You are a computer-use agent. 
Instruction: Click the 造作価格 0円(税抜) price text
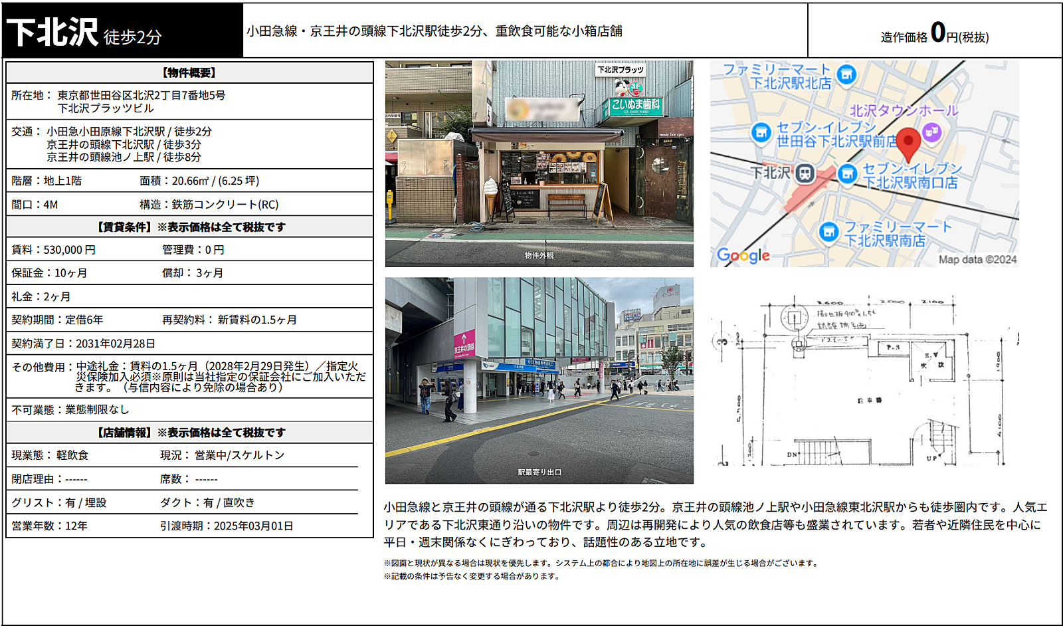(935, 33)
